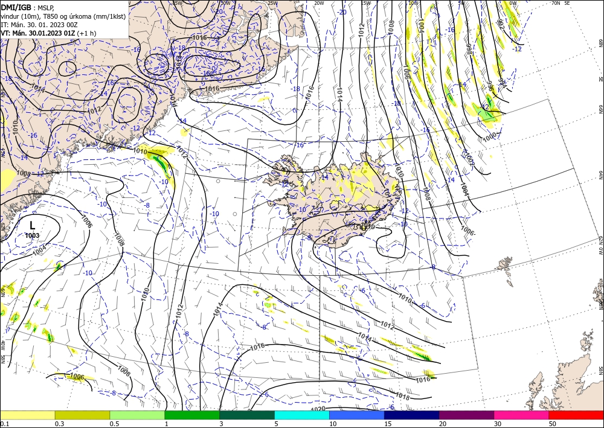Click the legend tick label '0.5'

tap(114, 424)
